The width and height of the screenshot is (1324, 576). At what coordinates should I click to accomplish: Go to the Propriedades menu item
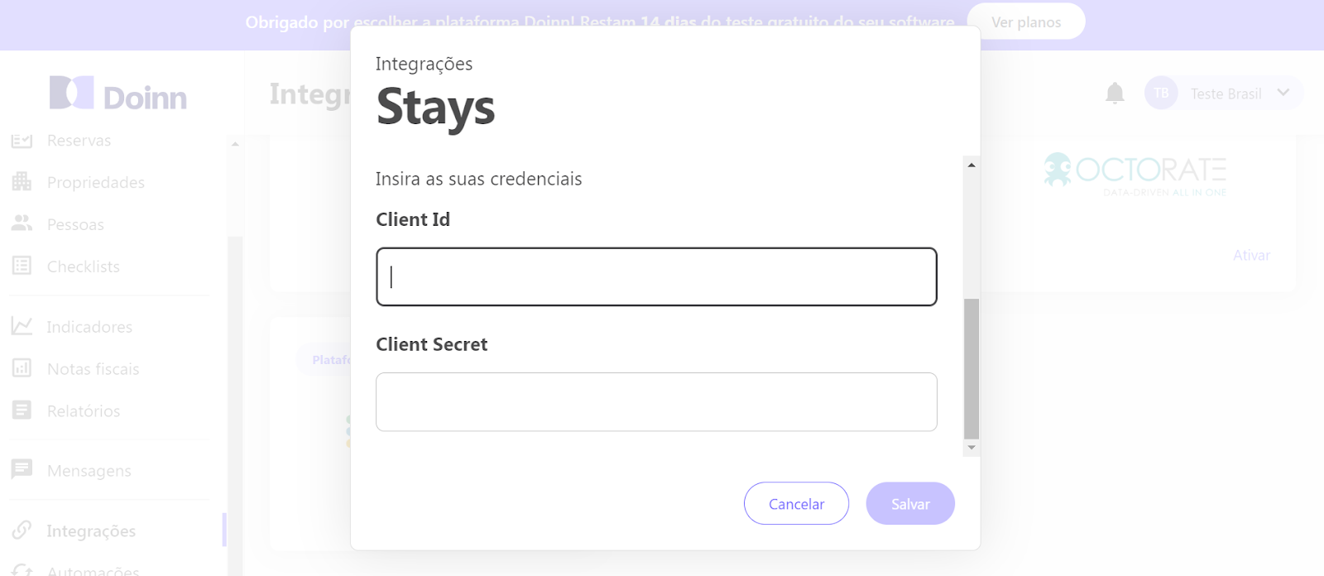click(x=96, y=183)
